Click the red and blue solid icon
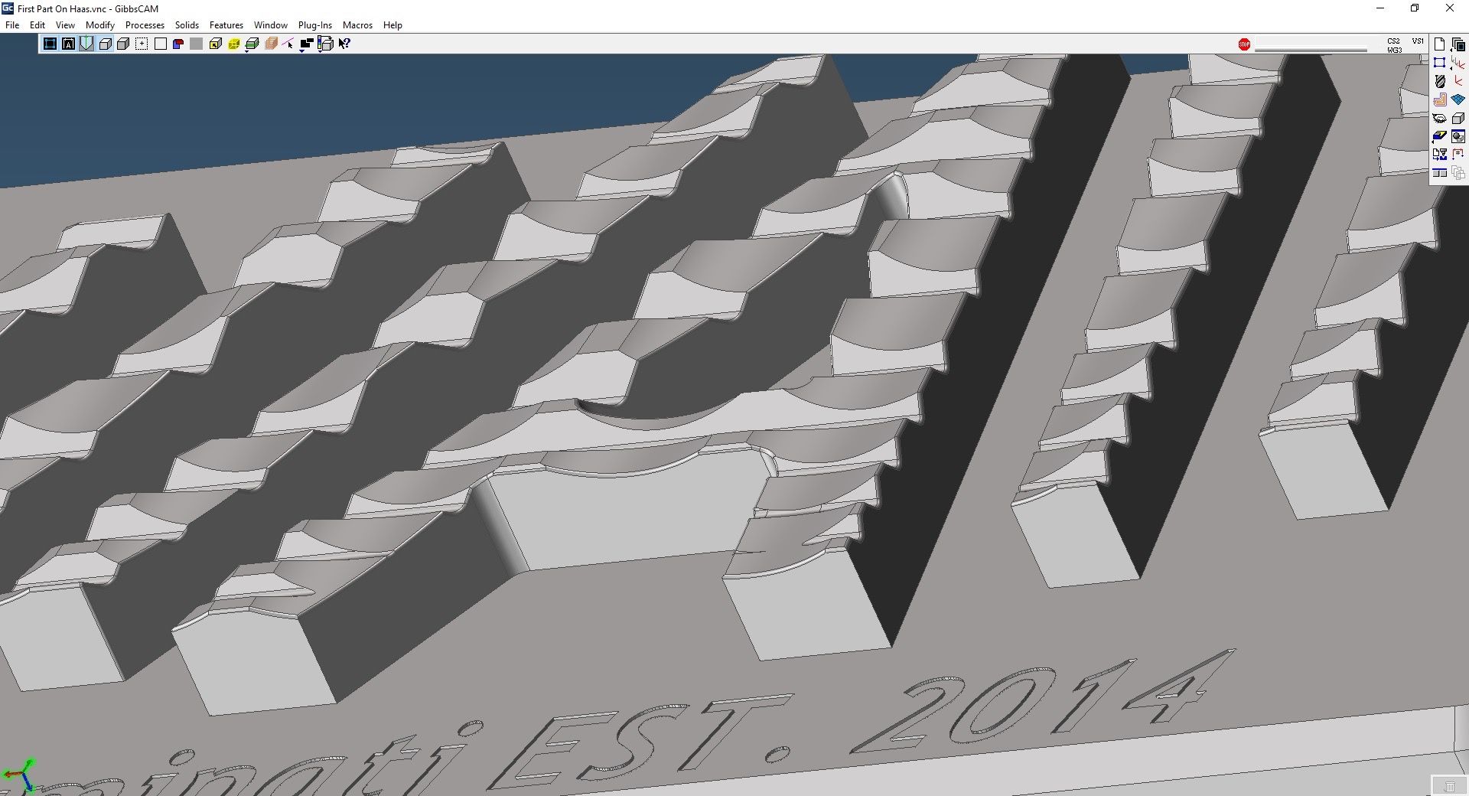 tap(178, 44)
